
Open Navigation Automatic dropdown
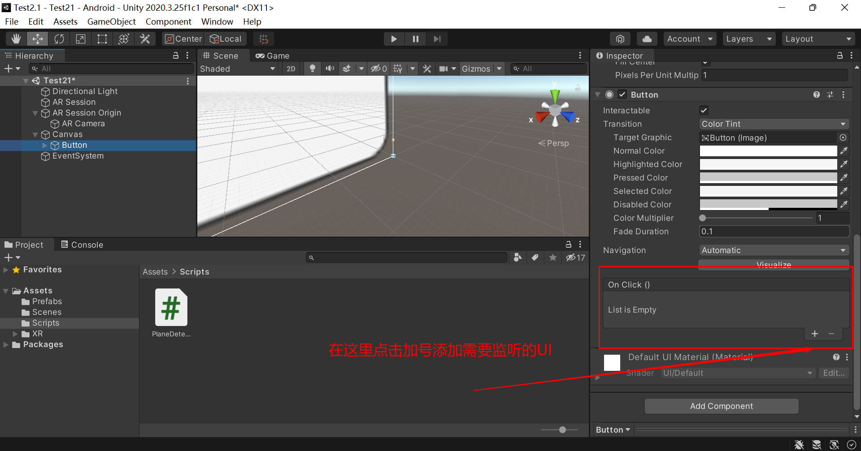pos(774,250)
